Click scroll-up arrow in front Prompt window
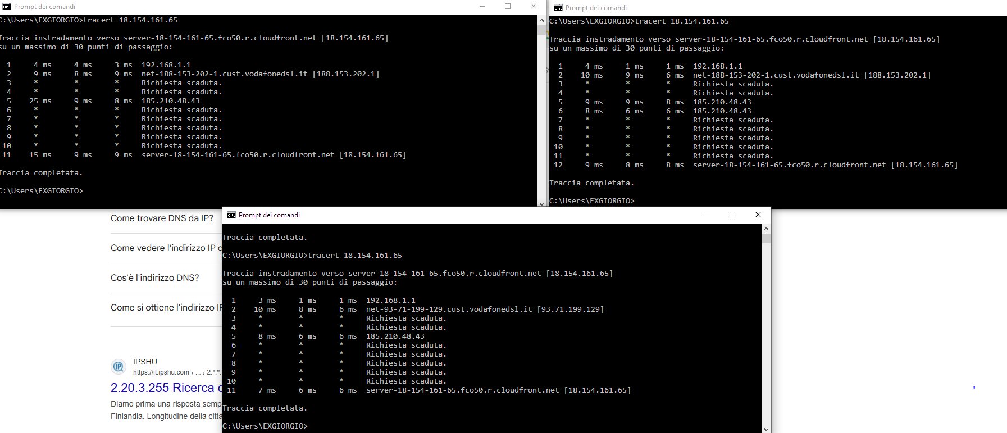This screenshot has height=433, width=1007. click(766, 229)
